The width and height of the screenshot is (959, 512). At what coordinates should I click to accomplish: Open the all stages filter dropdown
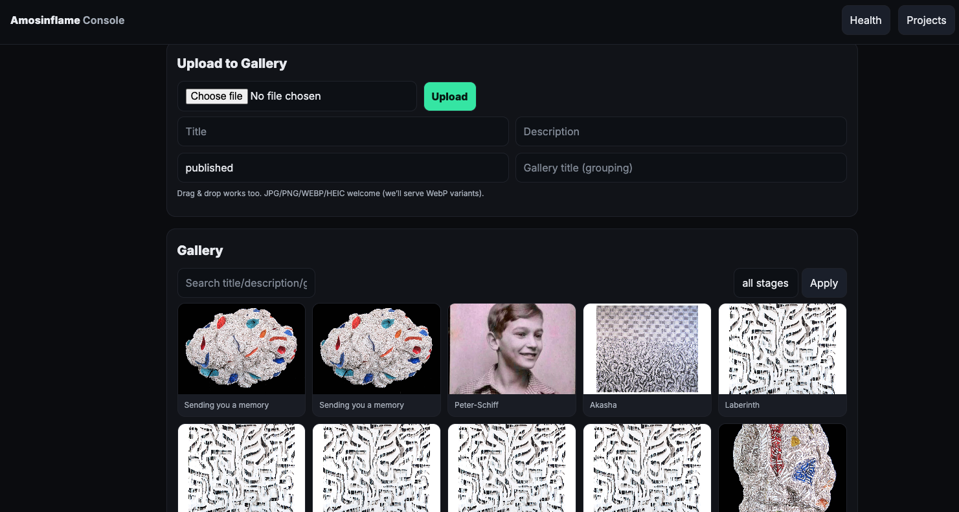(x=766, y=283)
